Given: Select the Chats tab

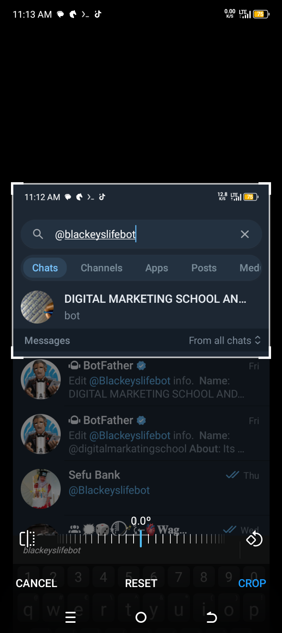Looking at the screenshot, I should pos(45,268).
